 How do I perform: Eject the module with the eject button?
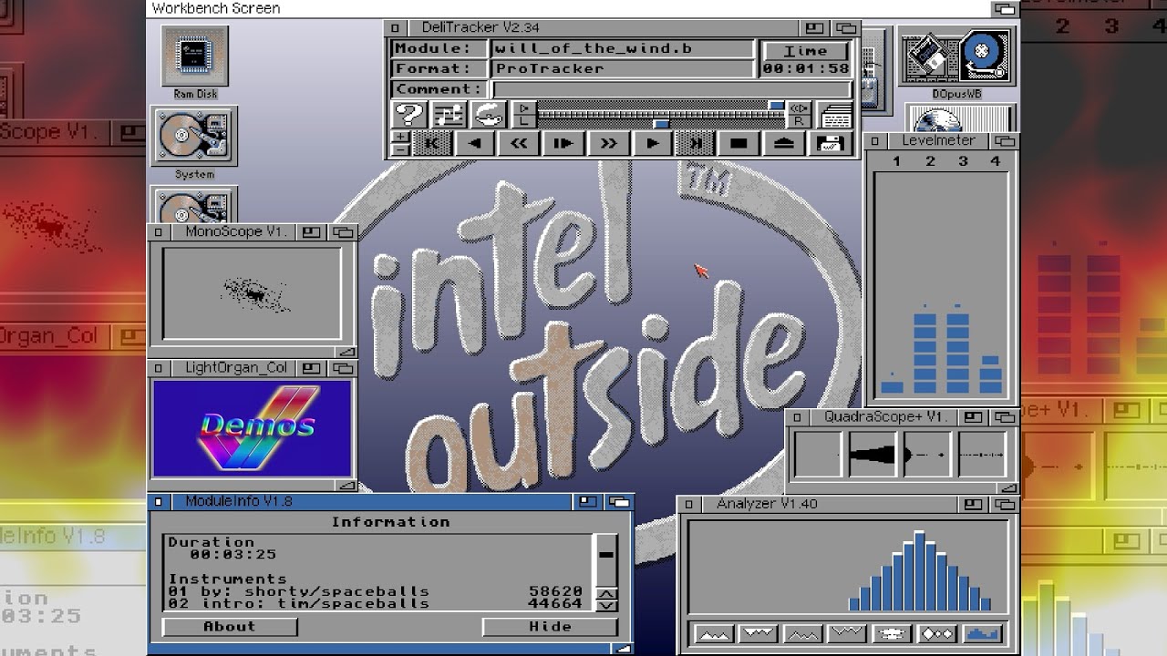(785, 143)
